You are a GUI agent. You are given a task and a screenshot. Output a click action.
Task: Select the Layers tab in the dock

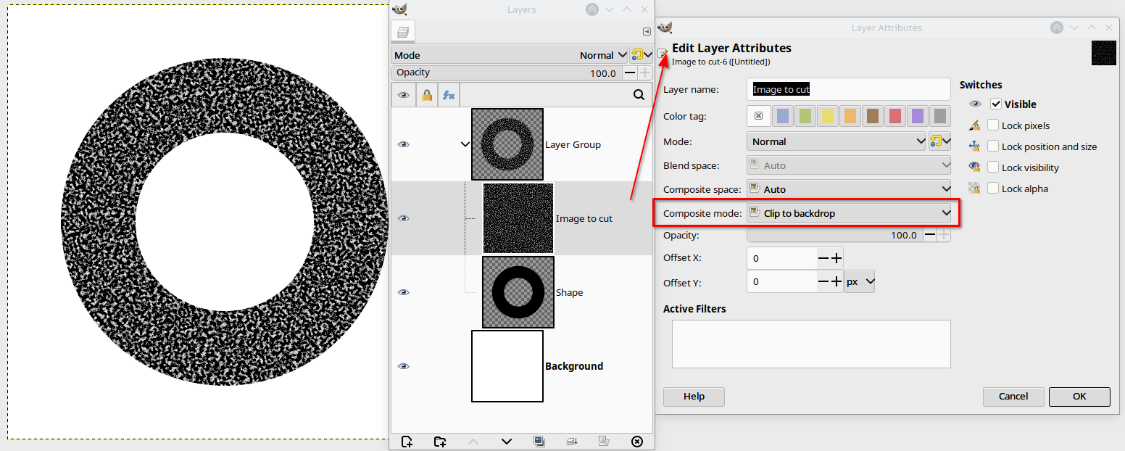click(403, 32)
